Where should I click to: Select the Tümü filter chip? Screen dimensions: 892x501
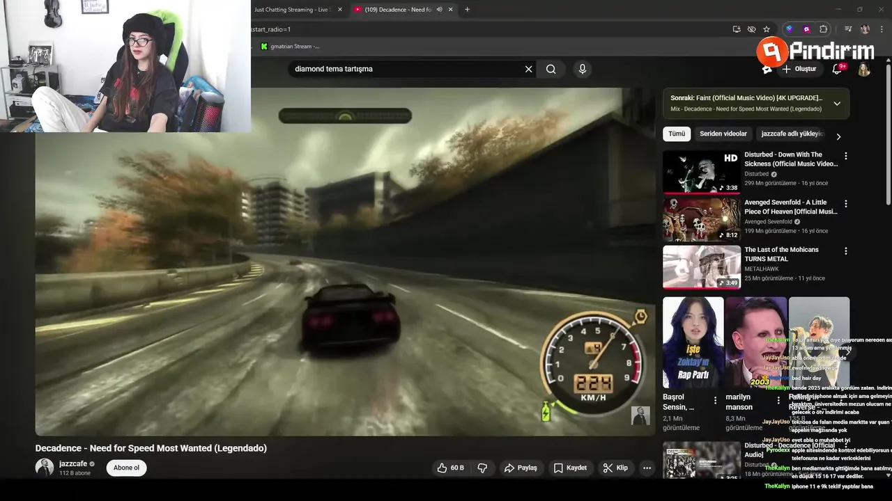pyautogui.click(x=677, y=134)
